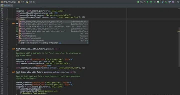Screen dimensions: 180x95
Task: Click the purple undo/revert arrow icon
Action: click(173, 2)
